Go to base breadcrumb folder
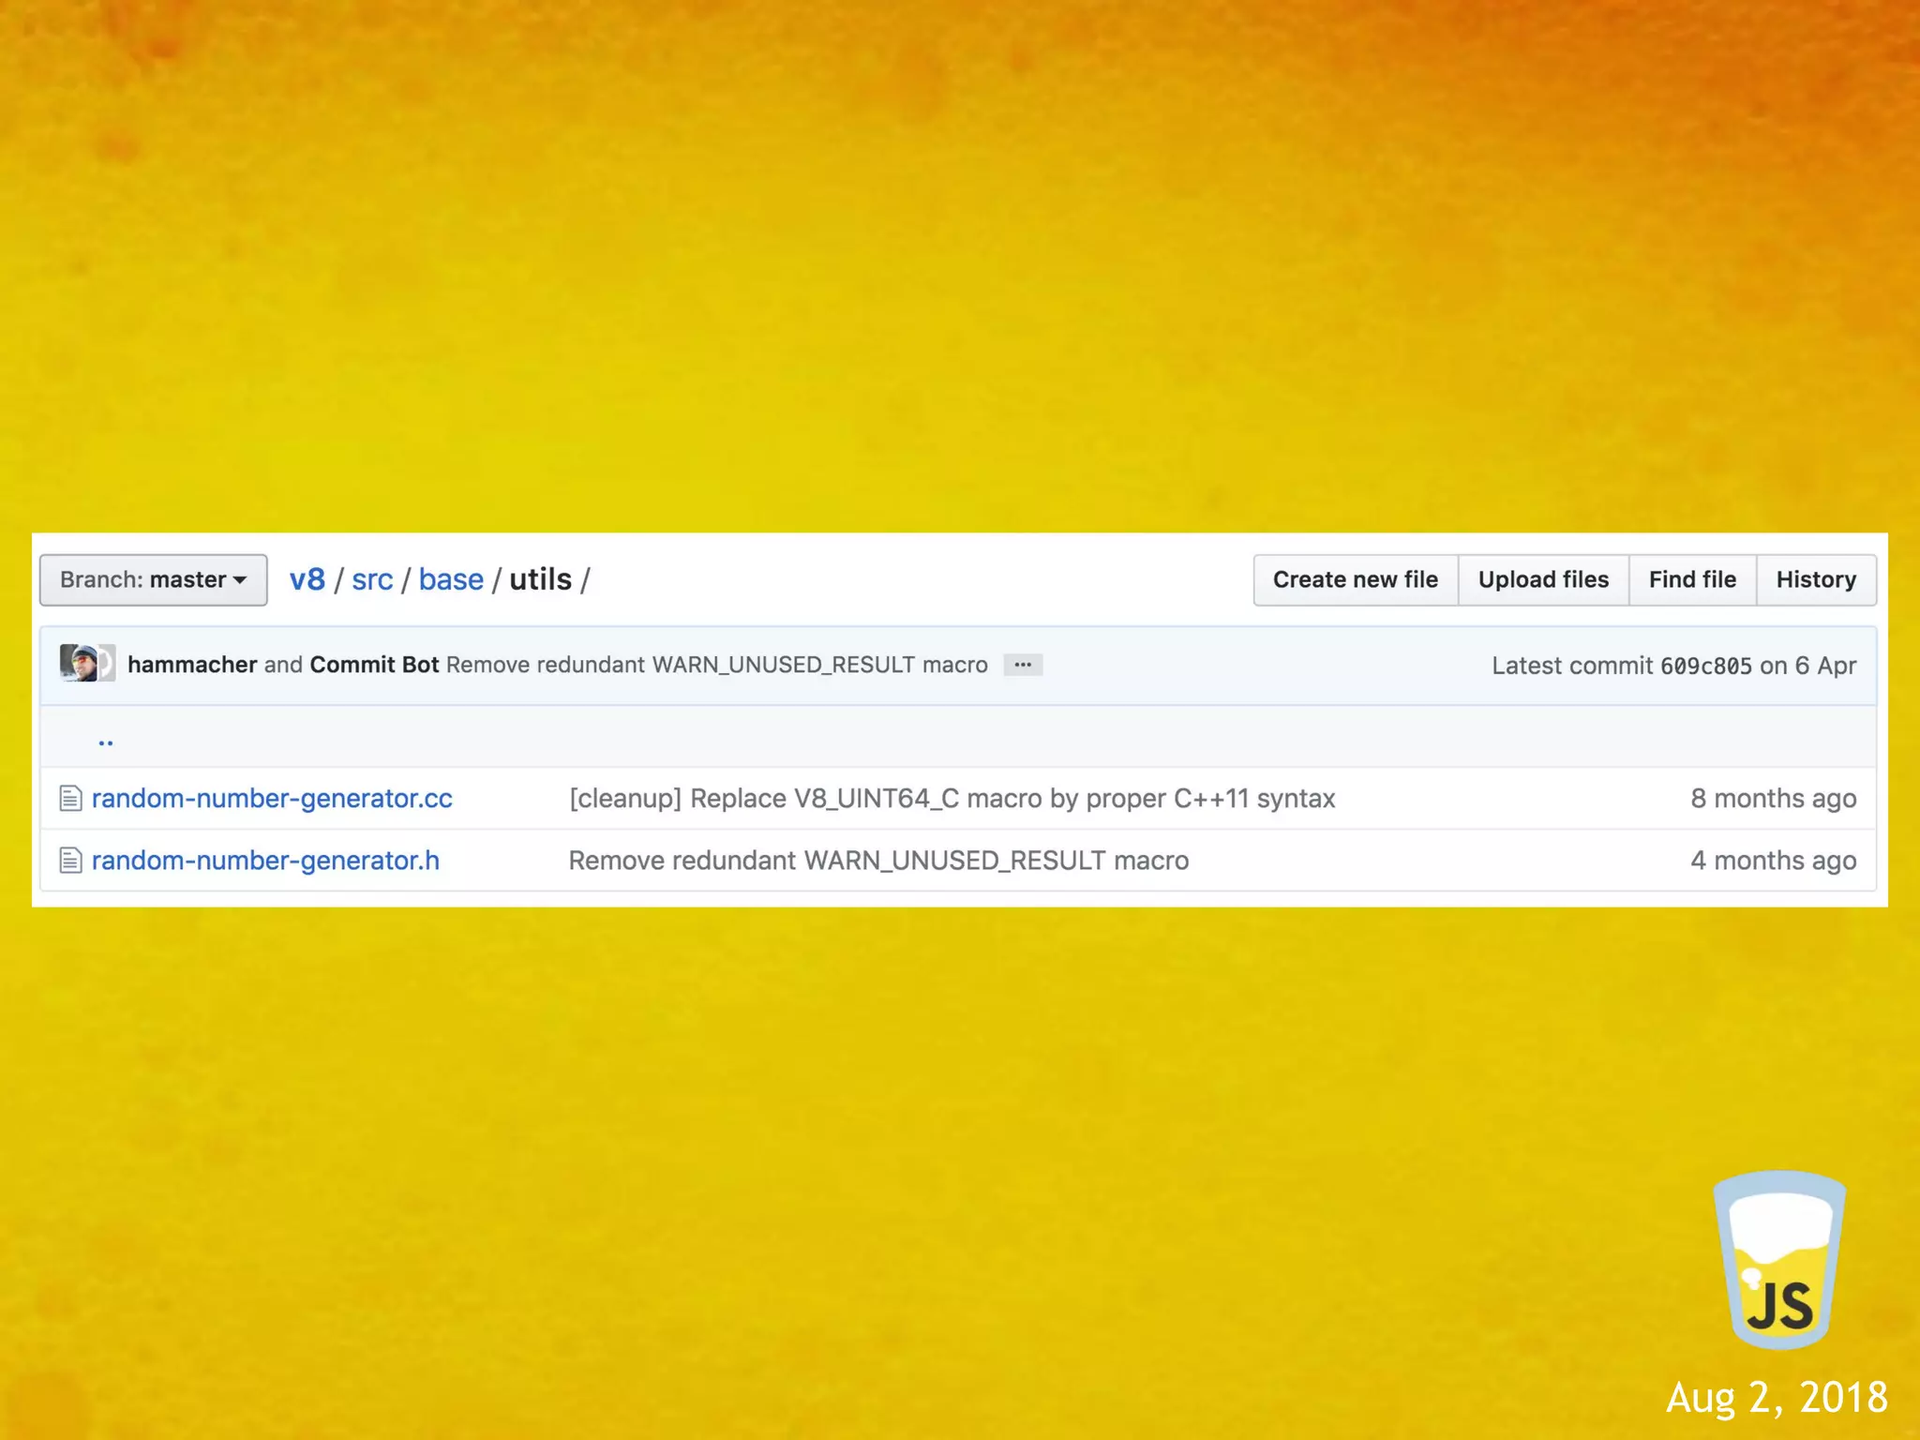This screenshot has width=1920, height=1440. point(451,579)
